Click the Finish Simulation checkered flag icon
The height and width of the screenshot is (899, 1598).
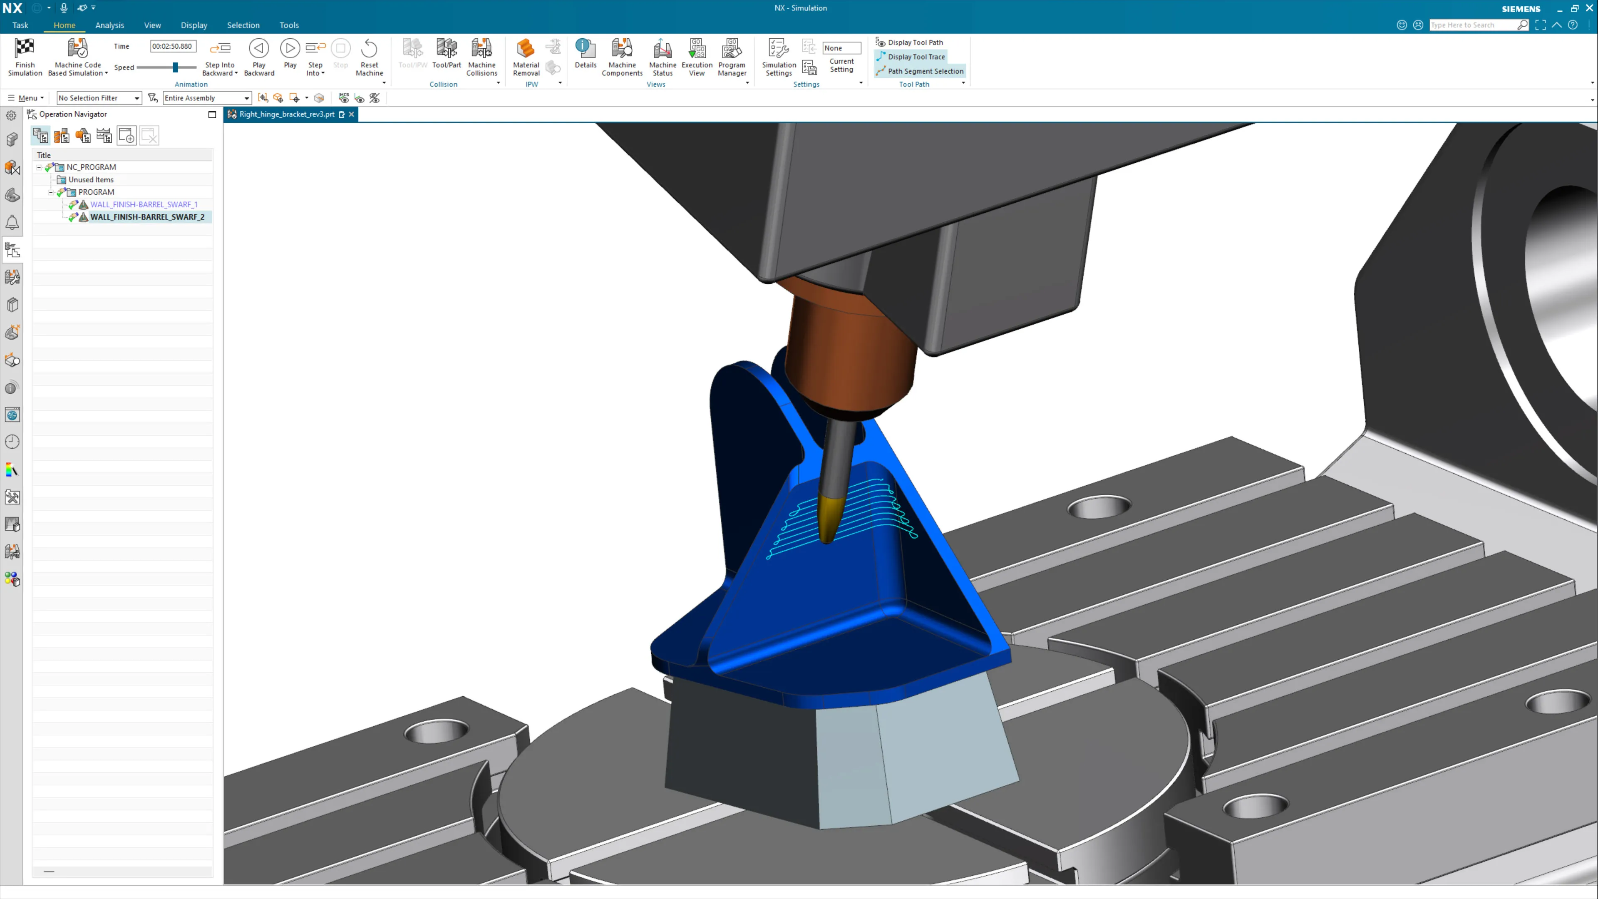tap(25, 48)
